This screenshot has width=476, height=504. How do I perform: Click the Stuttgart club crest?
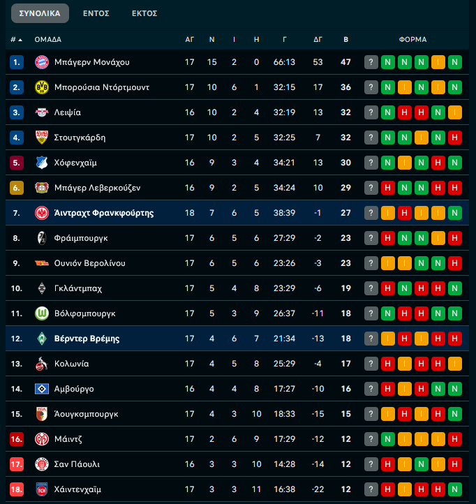click(41, 138)
